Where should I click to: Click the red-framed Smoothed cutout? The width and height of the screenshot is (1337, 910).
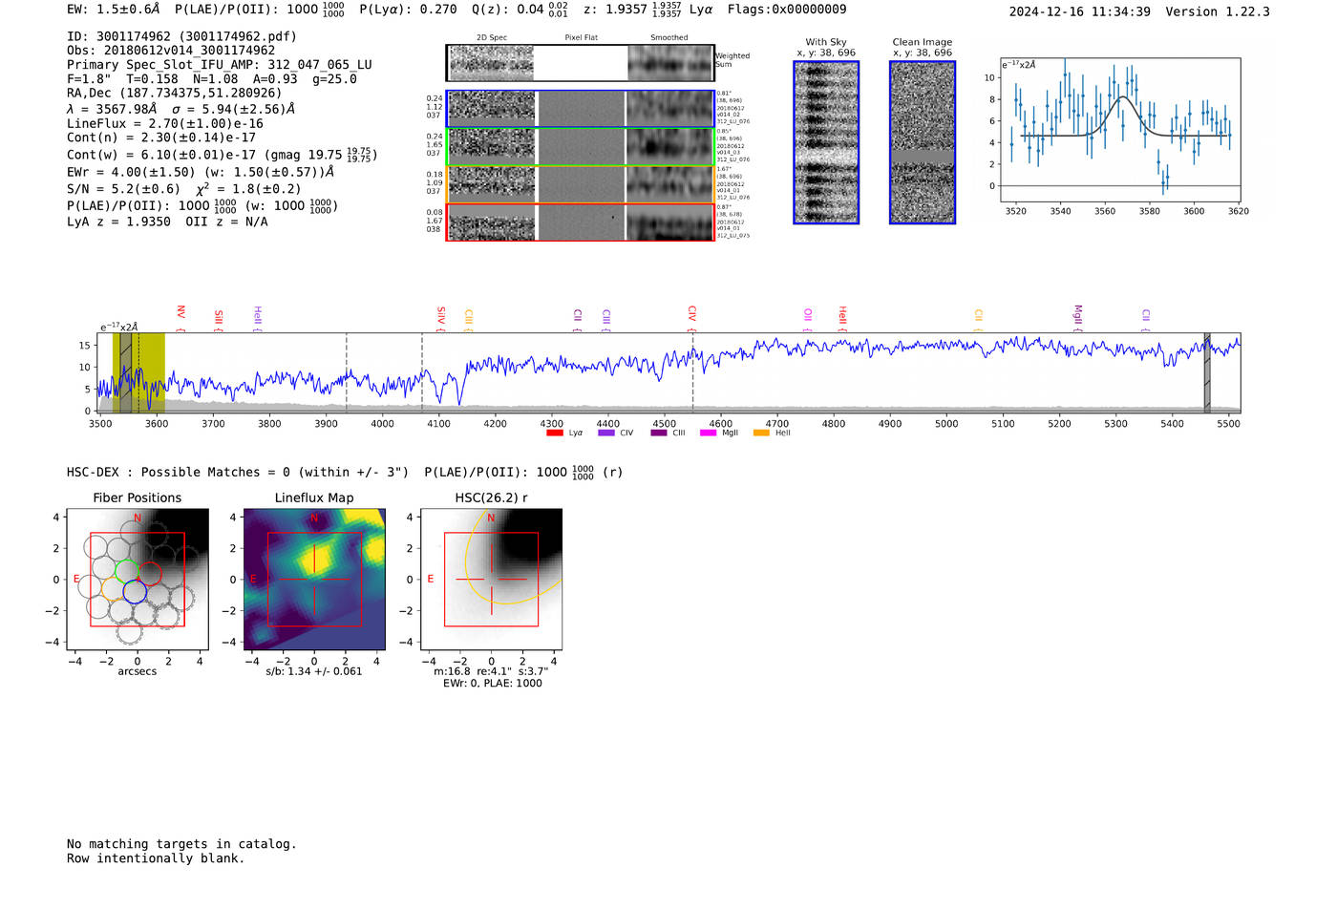670,222
